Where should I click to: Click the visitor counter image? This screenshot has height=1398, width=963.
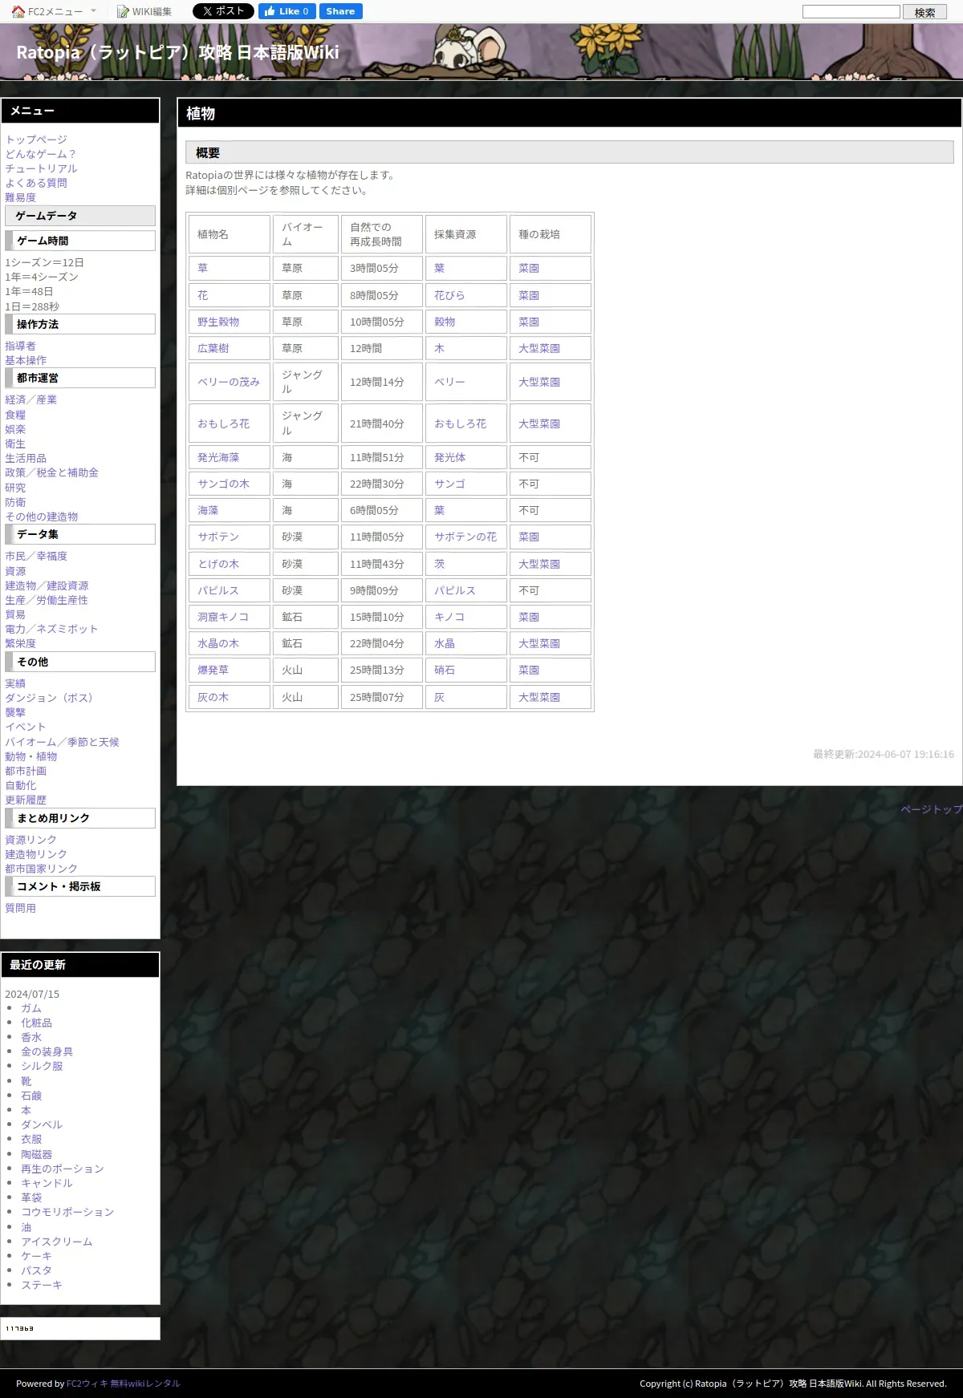pyautogui.click(x=20, y=1328)
